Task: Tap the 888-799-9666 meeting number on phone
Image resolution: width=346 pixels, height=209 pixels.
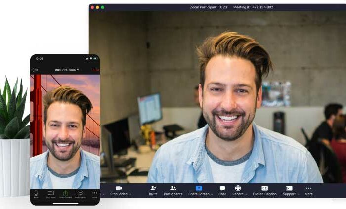Action: (x=65, y=70)
